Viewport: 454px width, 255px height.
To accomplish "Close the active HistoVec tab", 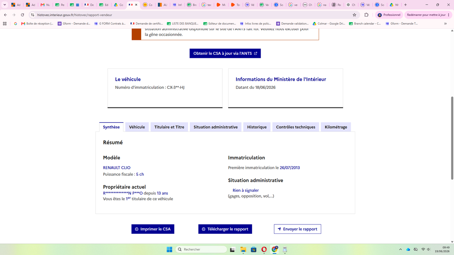I will [136, 5].
